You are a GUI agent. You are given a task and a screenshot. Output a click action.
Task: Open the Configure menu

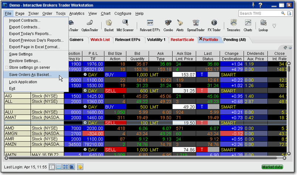coord(123,13)
